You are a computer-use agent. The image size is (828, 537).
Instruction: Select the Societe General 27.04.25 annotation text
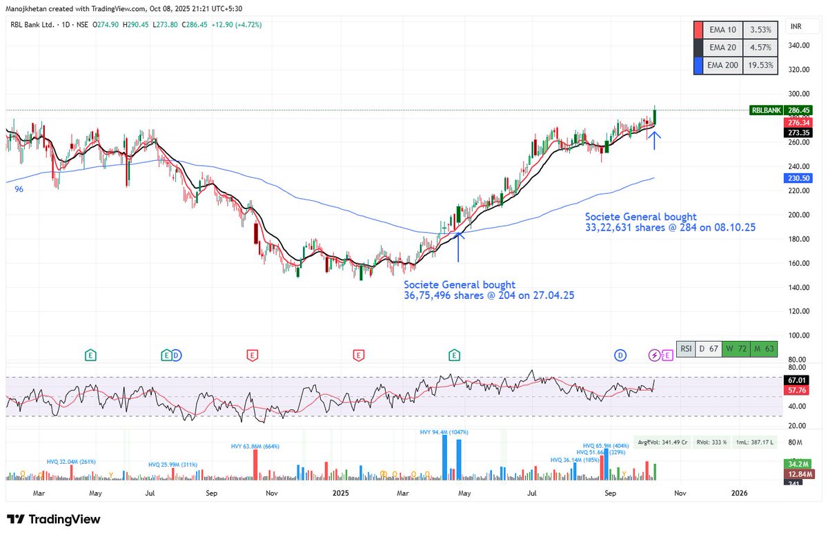(x=489, y=290)
